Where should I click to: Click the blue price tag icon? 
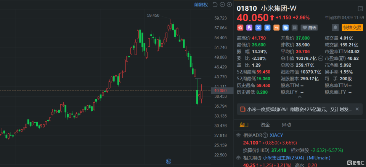(x=286, y=28)
